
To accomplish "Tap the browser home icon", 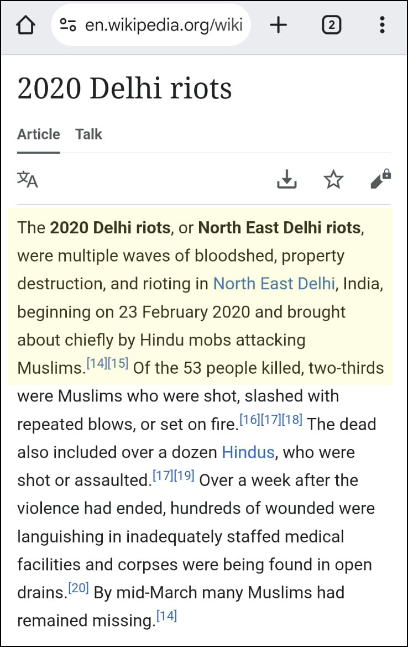I will (27, 25).
